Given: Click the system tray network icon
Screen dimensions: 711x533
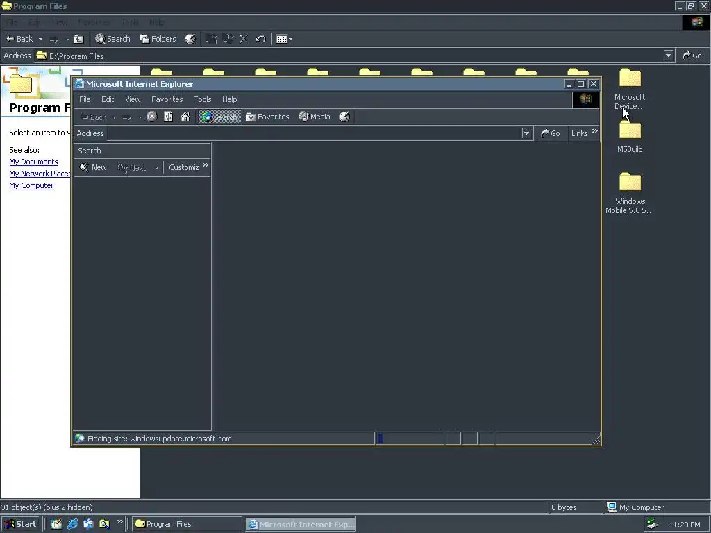Looking at the screenshot, I should click(x=652, y=524).
